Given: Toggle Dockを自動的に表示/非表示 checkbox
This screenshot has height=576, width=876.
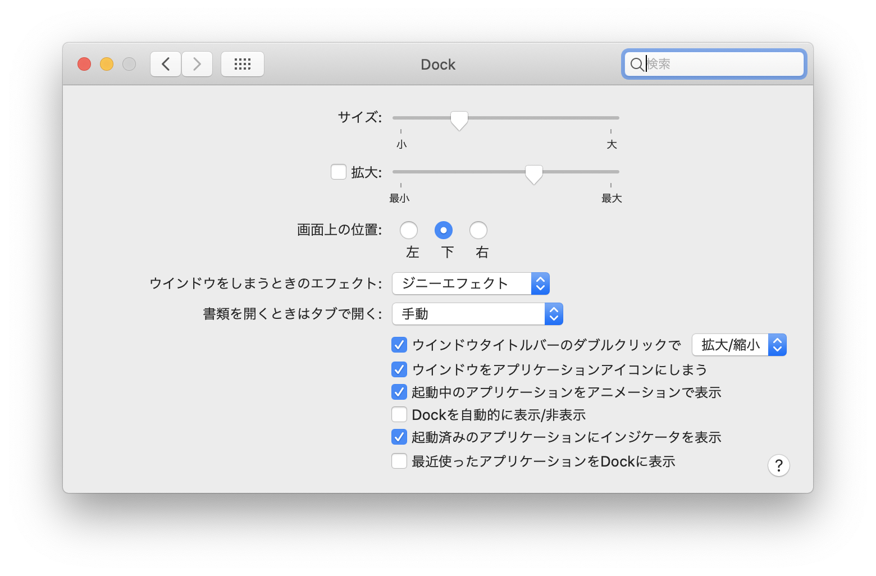Looking at the screenshot, I should (399, 414).
